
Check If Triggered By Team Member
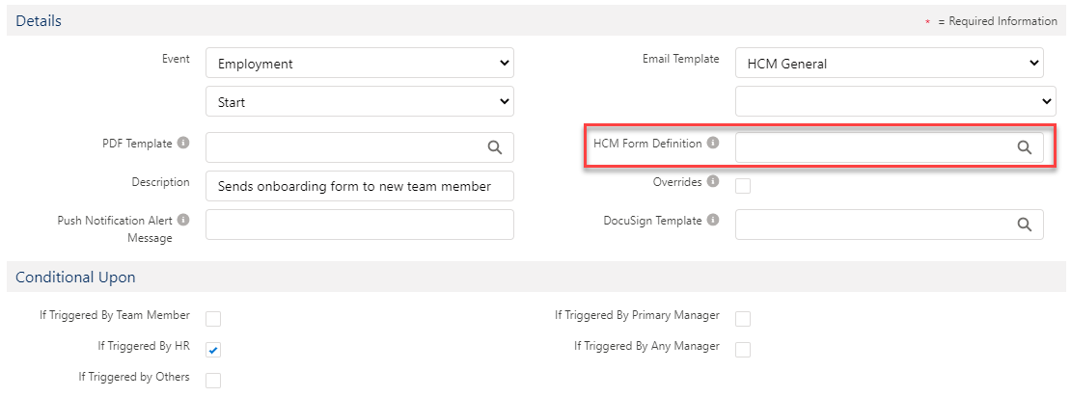point(213,319)
